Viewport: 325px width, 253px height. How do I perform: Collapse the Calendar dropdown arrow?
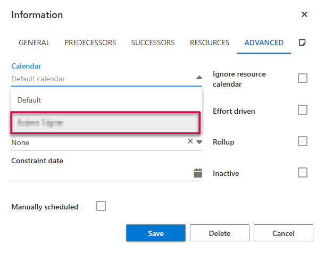199,78
